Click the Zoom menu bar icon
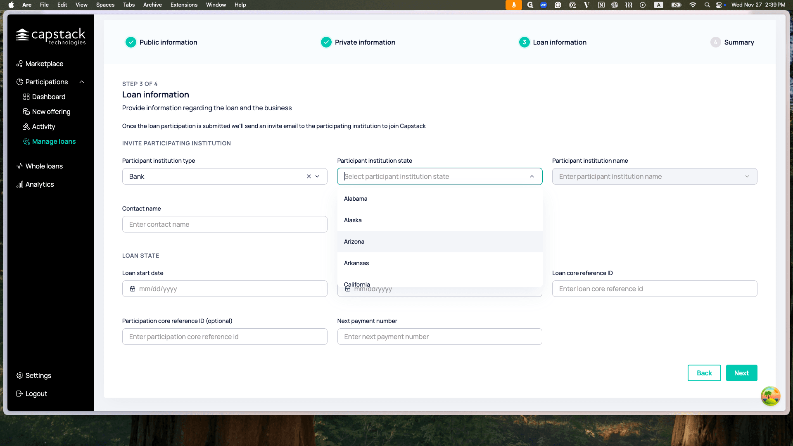This screenshot has height=446, width=793. point(544,5)
